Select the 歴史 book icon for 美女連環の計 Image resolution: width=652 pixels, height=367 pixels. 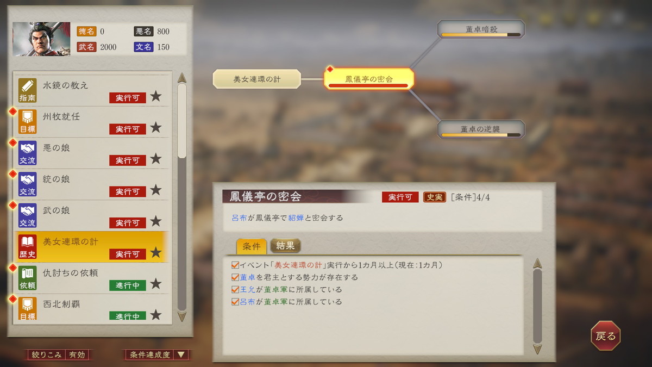[x=27, y=247]
